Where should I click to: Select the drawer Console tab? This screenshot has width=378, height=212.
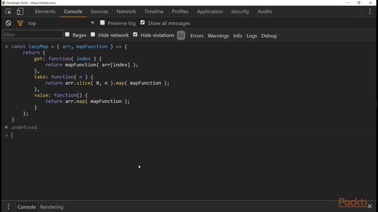coord(27,207)
